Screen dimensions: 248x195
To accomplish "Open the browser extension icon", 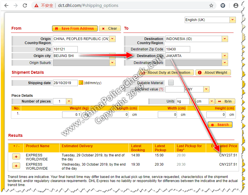I will pyautogui.click(x=223, y=6).
